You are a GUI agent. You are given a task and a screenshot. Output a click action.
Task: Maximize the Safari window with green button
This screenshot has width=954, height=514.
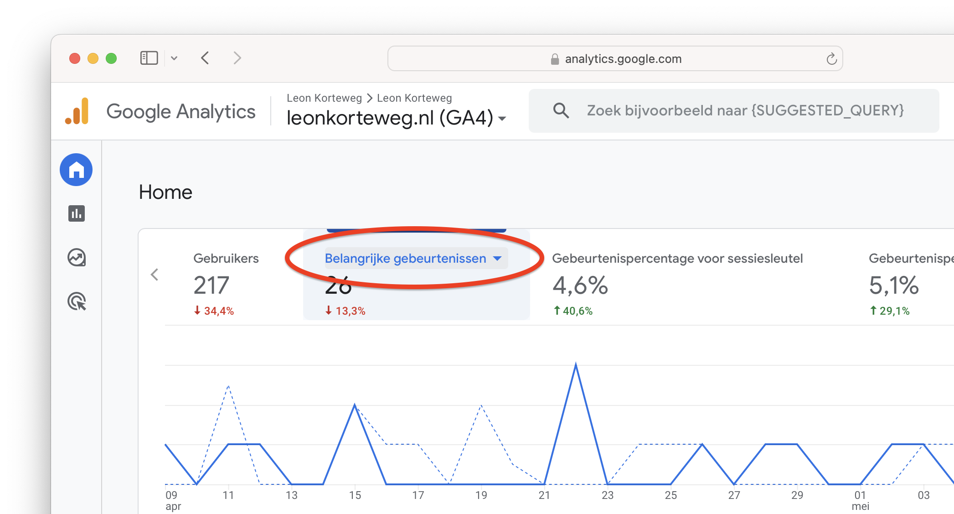tap(111, 58)
